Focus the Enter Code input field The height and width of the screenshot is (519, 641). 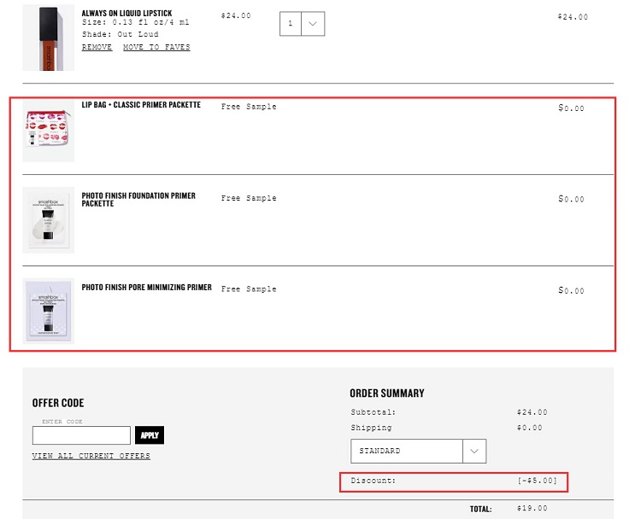[x=81, y=435]
